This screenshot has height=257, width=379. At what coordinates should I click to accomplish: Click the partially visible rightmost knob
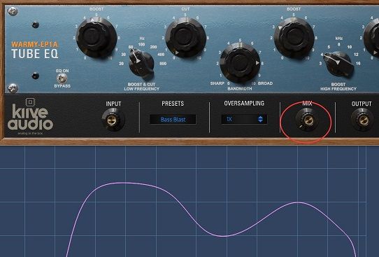click(x=372, y=38)
